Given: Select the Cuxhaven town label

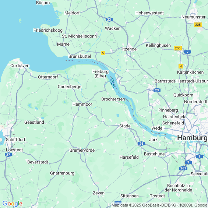Looking at the screenshot, I should coord(20,66).
